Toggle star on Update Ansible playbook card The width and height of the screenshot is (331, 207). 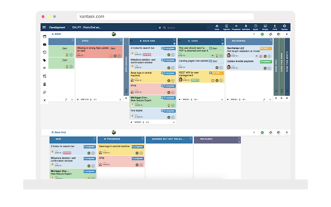[x=265, y=68]
